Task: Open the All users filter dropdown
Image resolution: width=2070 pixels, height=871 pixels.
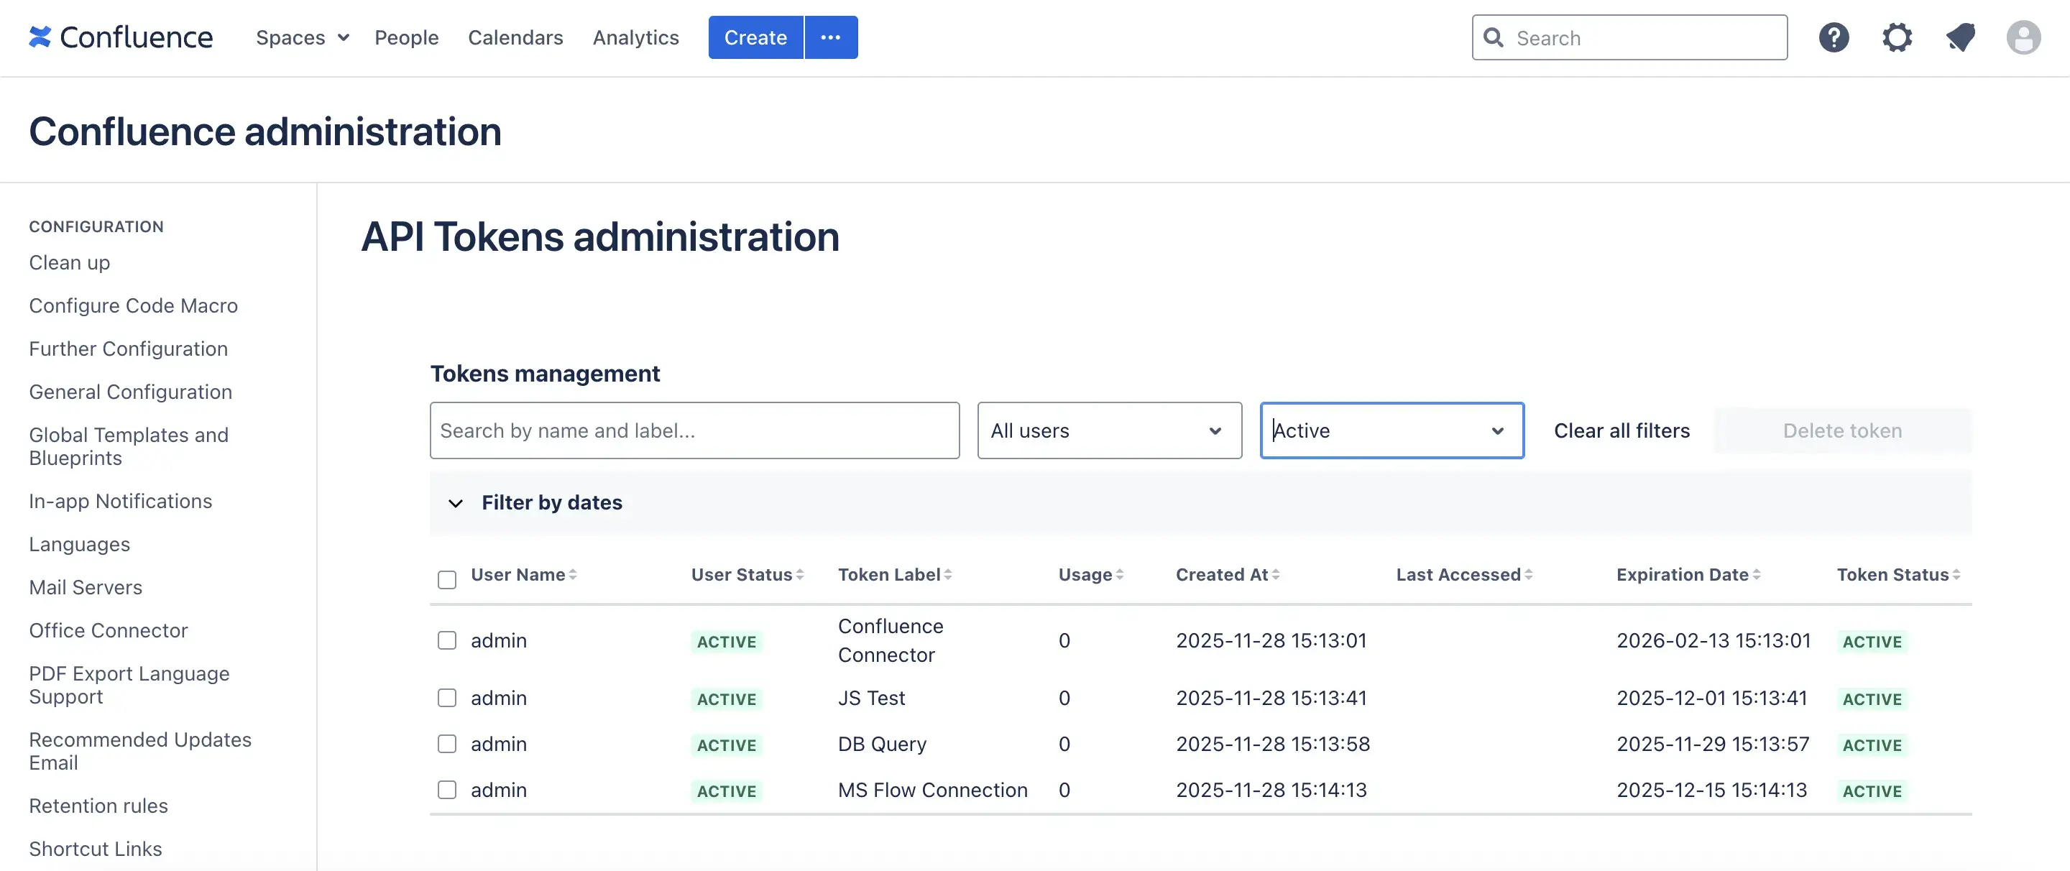Action: [x=1109, y=430]
